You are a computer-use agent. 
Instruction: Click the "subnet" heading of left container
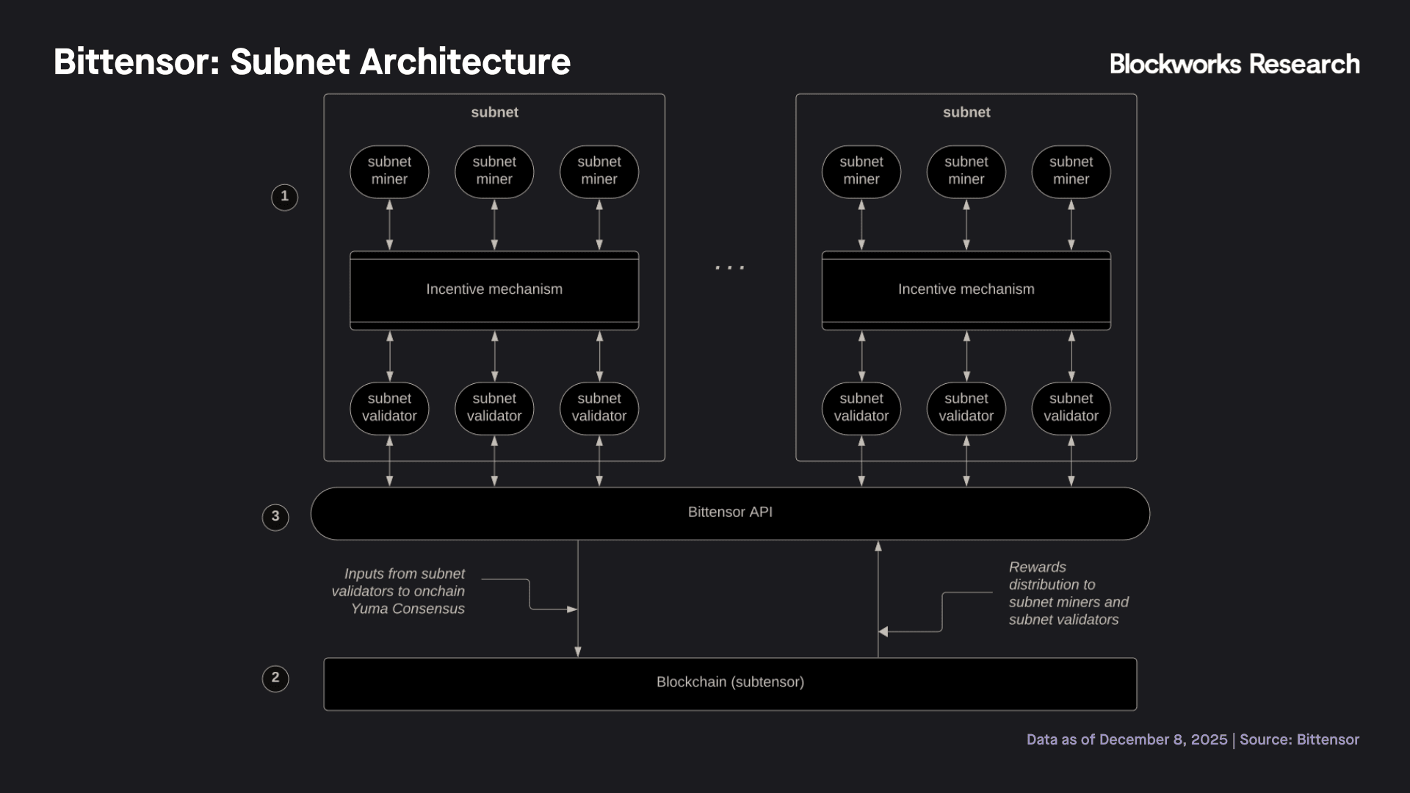494,112
